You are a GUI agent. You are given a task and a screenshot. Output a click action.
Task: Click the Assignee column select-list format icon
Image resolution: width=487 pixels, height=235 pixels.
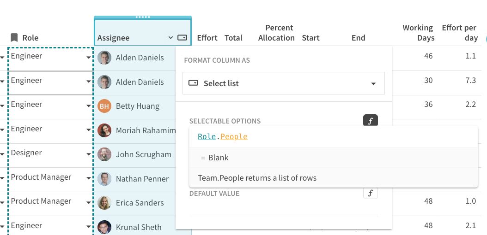coord(183,38)
